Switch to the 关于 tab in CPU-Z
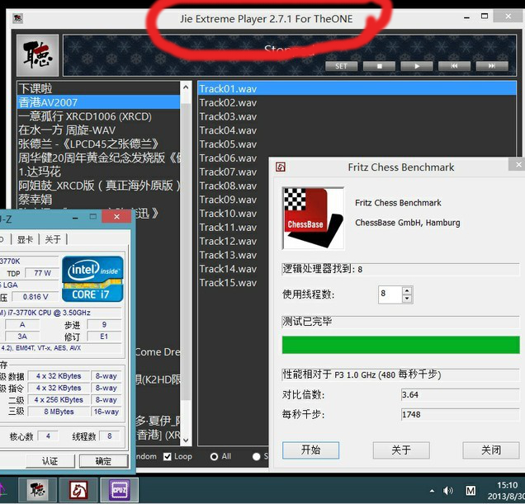The width and height of the screenshot is (525, 504). (53, 239)
